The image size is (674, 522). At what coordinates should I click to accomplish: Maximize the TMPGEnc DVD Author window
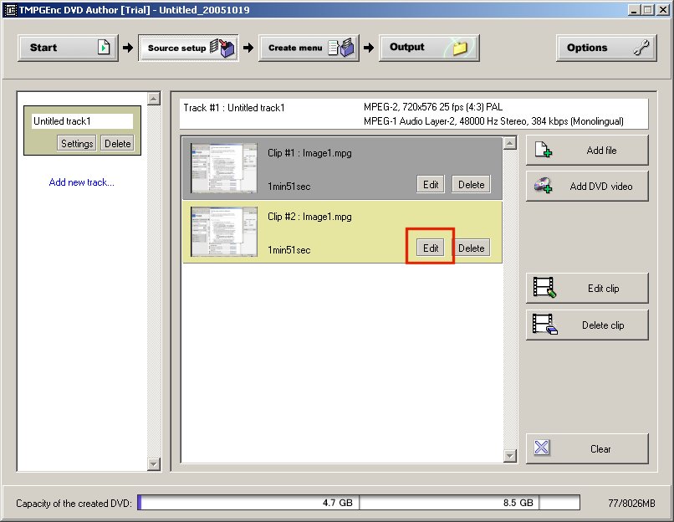[x=648, y=10]
